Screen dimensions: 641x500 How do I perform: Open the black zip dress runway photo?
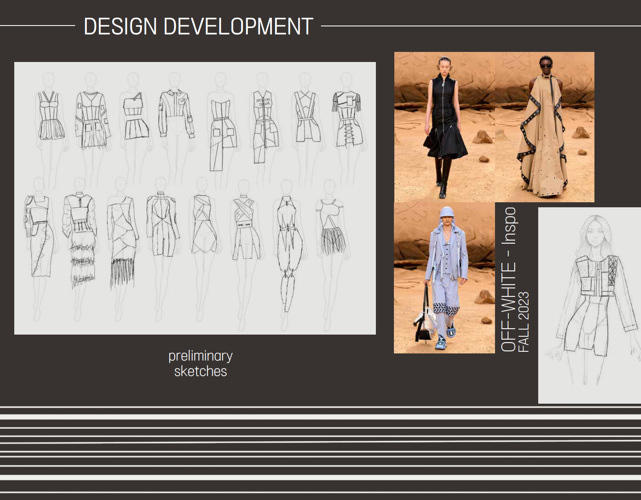click(x=444, y=127)
